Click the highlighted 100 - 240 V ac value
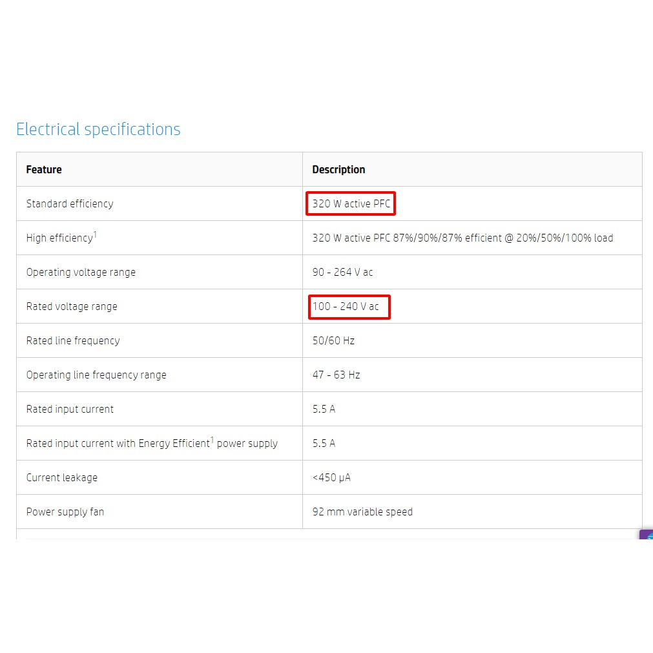The image size is (653, 653). [x=346, y=307]
